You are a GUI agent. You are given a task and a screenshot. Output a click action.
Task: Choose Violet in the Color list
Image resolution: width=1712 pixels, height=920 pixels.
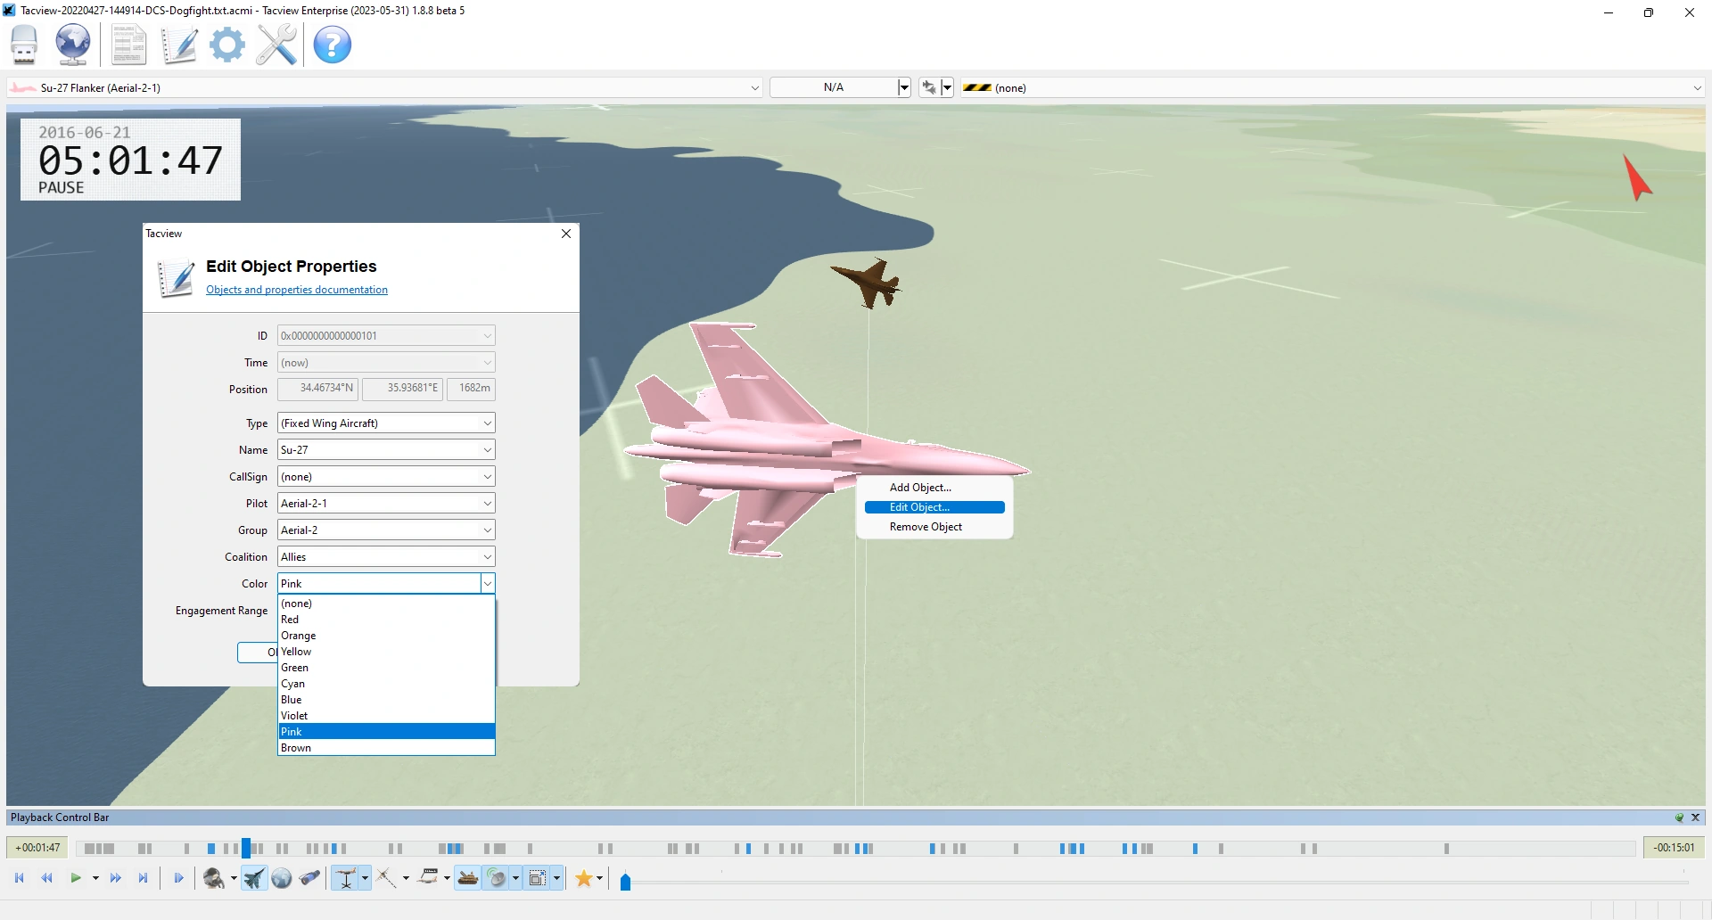[386, 716]
